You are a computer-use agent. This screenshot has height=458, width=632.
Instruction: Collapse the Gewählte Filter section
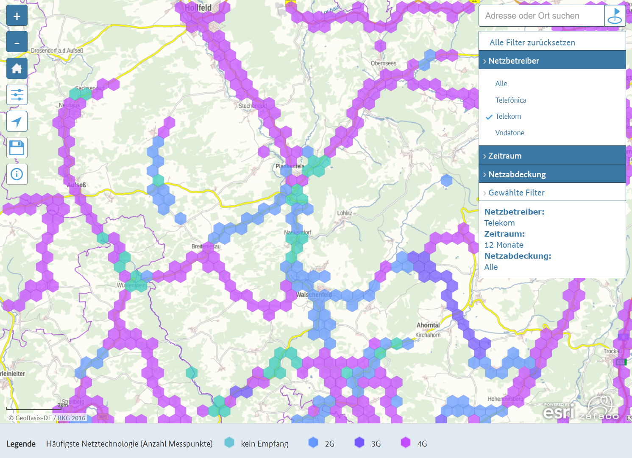[x=552, y=192]
